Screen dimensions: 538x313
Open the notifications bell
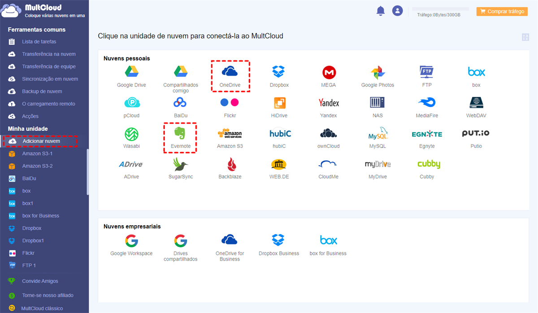coord(381,11)
